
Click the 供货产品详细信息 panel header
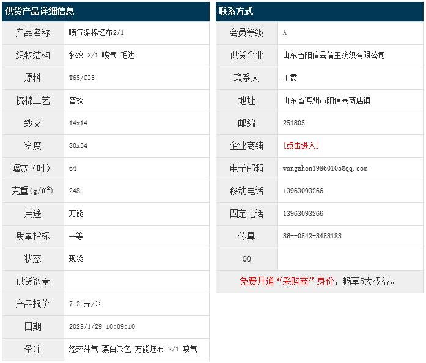click(40, 11)
